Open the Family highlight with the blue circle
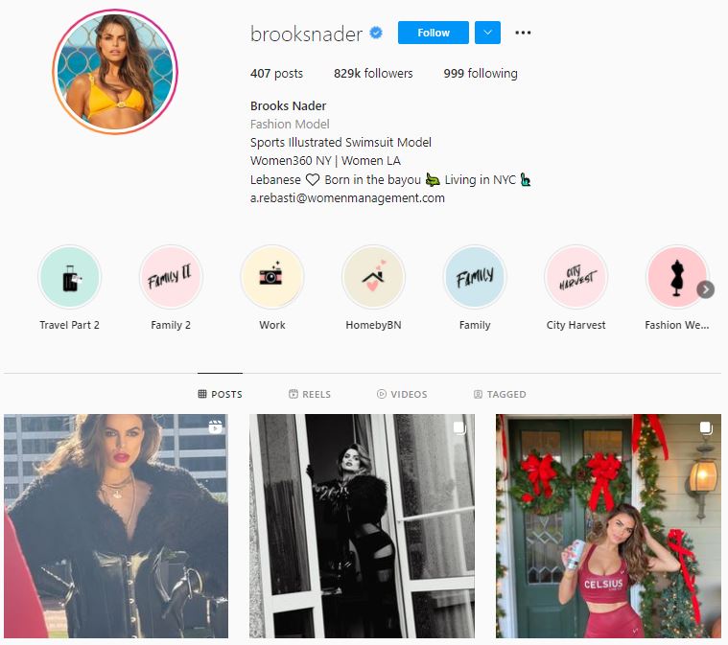Screen dimensions: 728x645 tap(475, 277)
